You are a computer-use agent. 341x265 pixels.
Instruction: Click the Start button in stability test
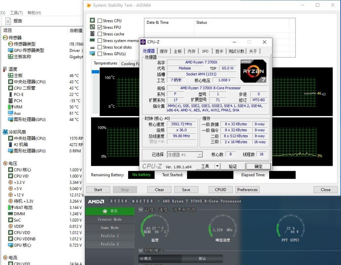click(x=98, y=189)
